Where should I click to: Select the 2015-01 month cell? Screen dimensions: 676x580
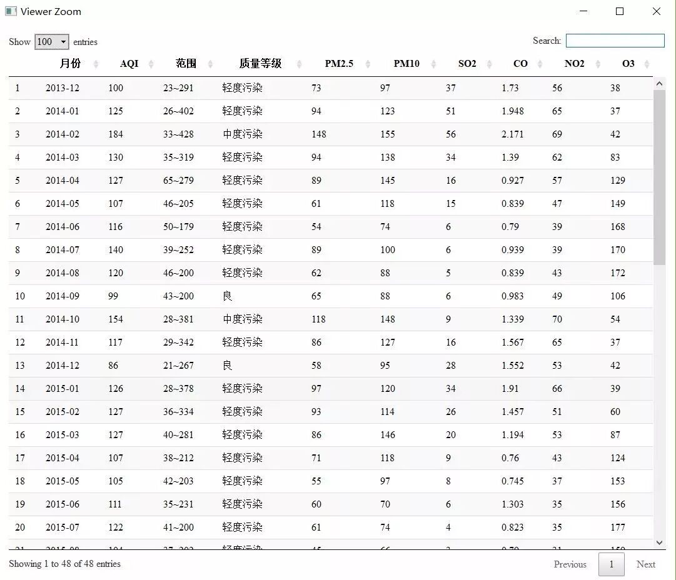(x=63, y=389)
